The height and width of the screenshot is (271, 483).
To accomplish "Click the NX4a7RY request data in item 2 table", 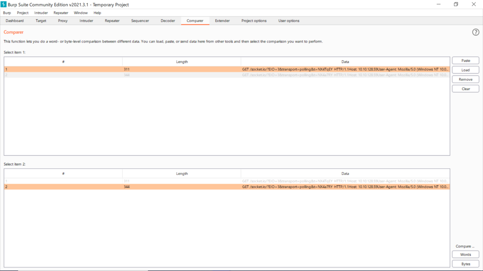I will click(345, 187).
